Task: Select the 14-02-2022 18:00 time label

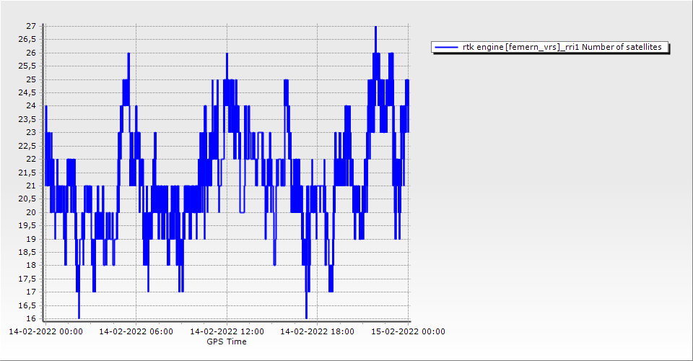Action: 317,331
